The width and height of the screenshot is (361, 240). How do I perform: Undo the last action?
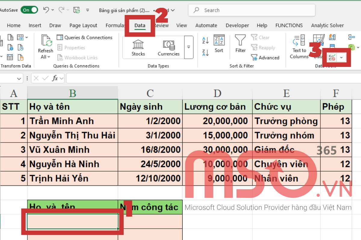pos(46,10)
